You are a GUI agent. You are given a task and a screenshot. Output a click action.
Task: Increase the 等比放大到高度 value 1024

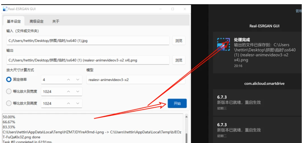tap(68, 103)
